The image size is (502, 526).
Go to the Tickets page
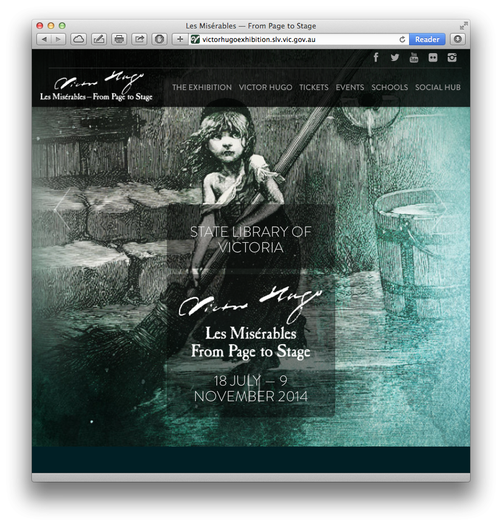coord(314,87)
